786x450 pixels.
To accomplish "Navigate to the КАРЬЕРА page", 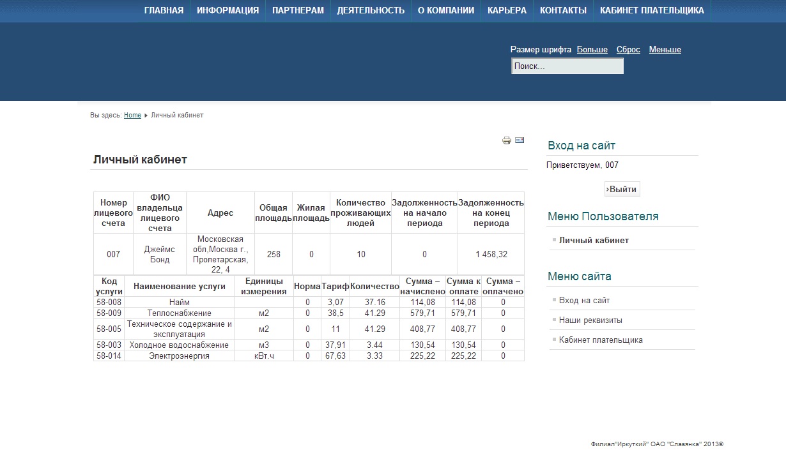I will tap(507, 10).
